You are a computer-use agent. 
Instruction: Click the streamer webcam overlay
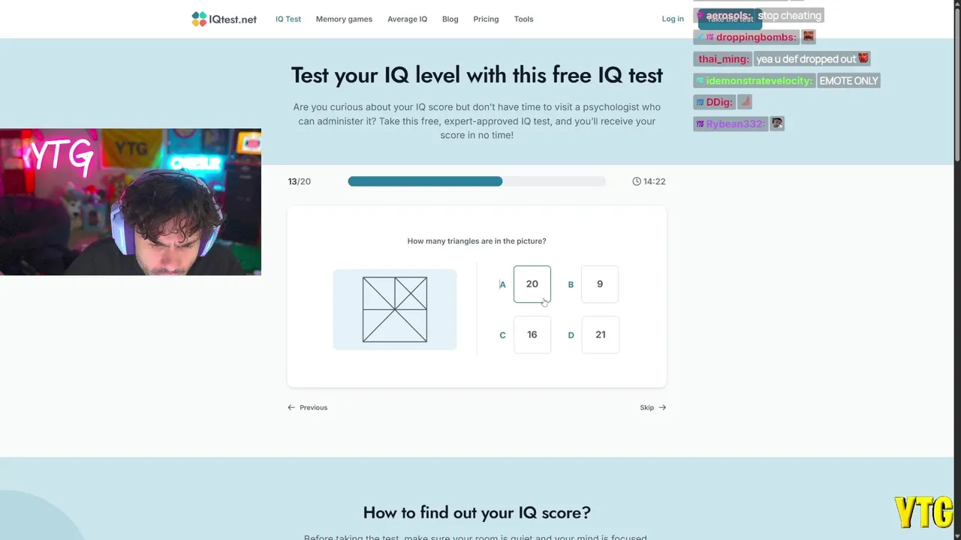[x=131, y=202]
